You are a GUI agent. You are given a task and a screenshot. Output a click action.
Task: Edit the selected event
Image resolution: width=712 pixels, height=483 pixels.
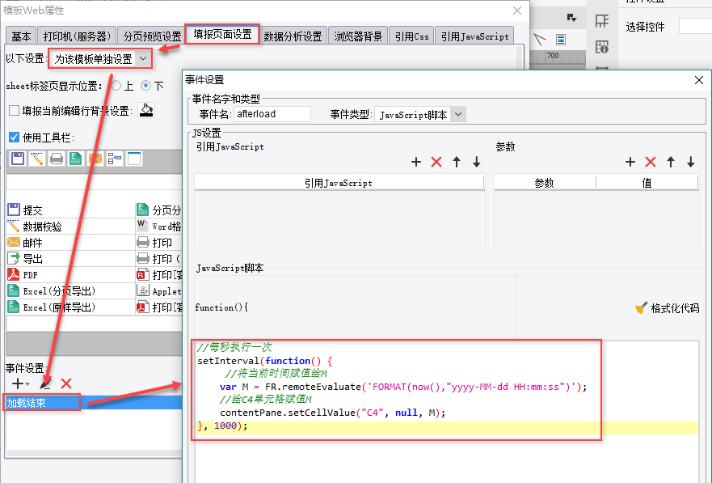(x=45, y=383)
